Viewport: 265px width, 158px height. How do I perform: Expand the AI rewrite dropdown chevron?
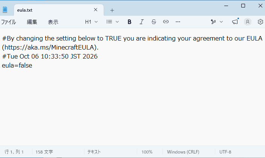point(221,22)
